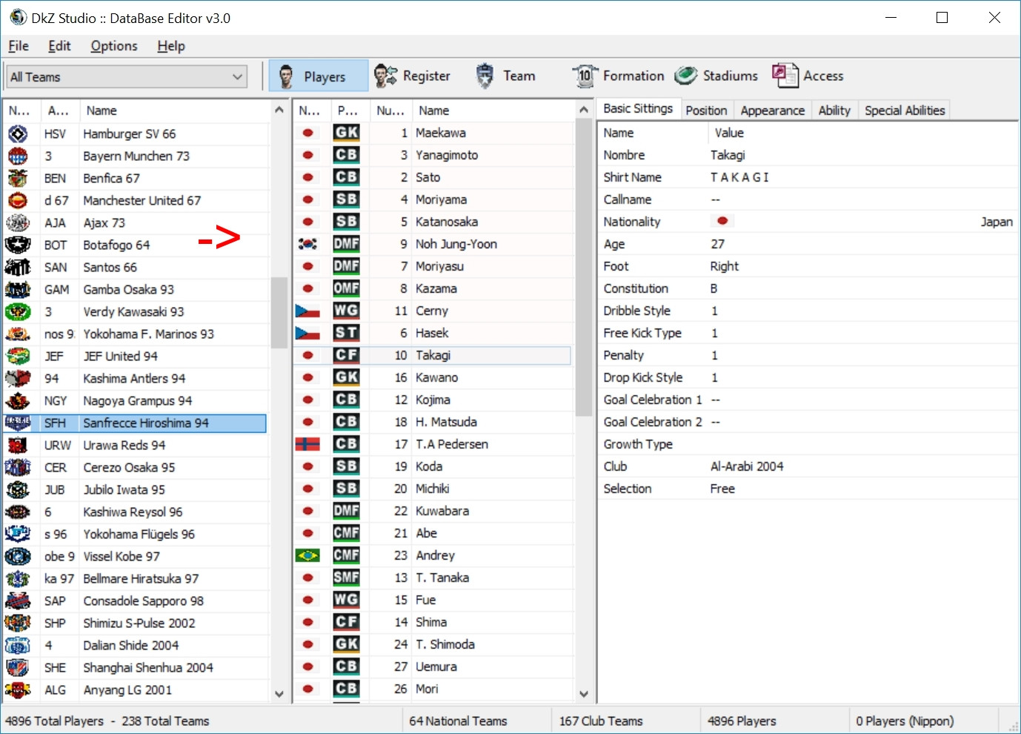Click the Hamburger SV 66 club crest icon
The width and height of the screenshot is (1021, 734).
pyautogui.click(x=18, y=134)
